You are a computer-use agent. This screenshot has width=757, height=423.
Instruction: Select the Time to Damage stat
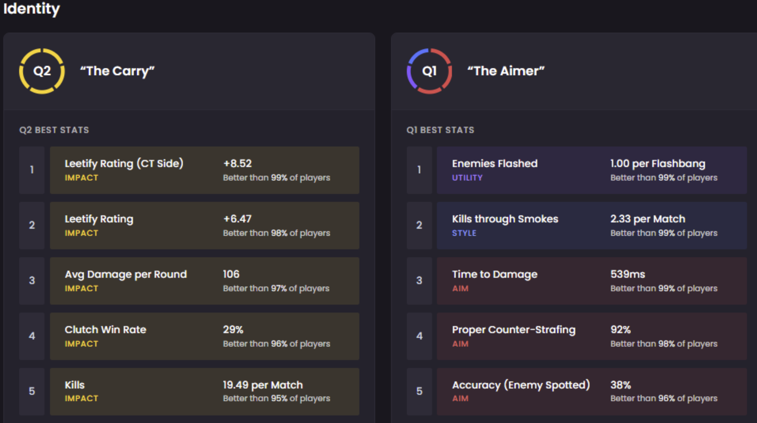click(x=591, y=281)
